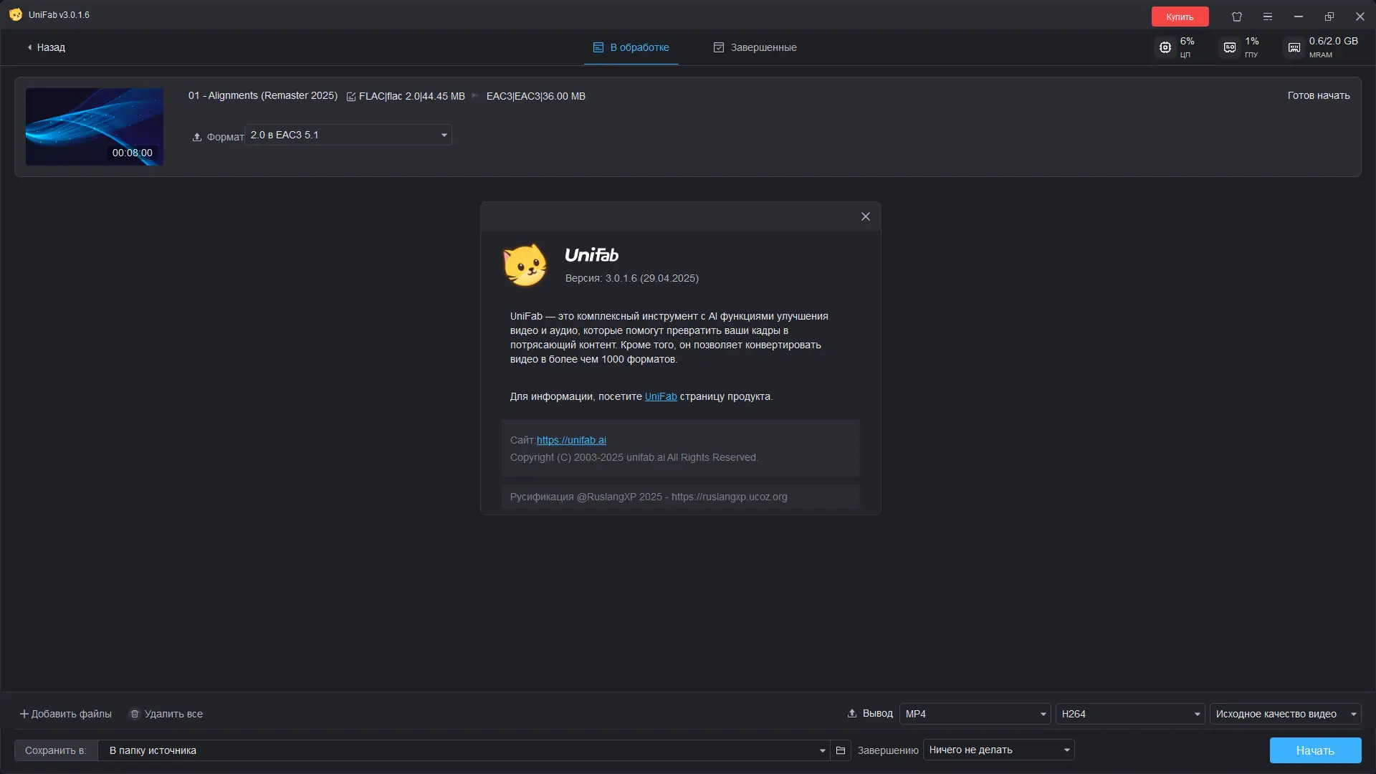This screenshot has height=774, width=1376.
Task: Click the GPU usage icon
Action: point(1230,47)
